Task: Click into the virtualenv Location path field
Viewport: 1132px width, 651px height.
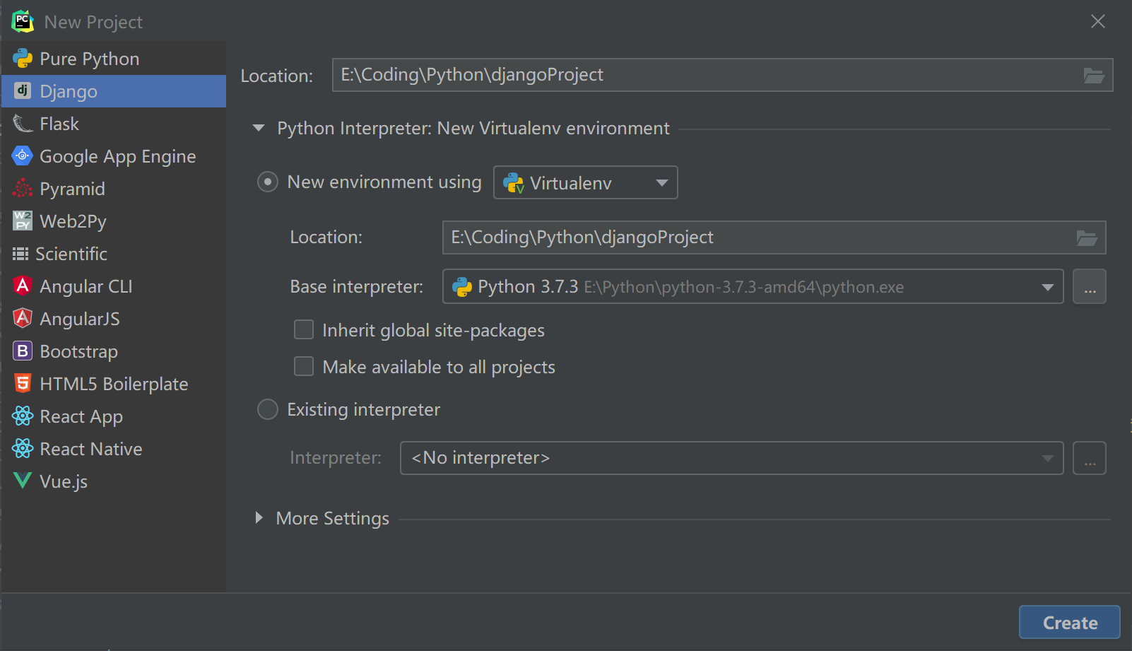Action: [756, 237]
